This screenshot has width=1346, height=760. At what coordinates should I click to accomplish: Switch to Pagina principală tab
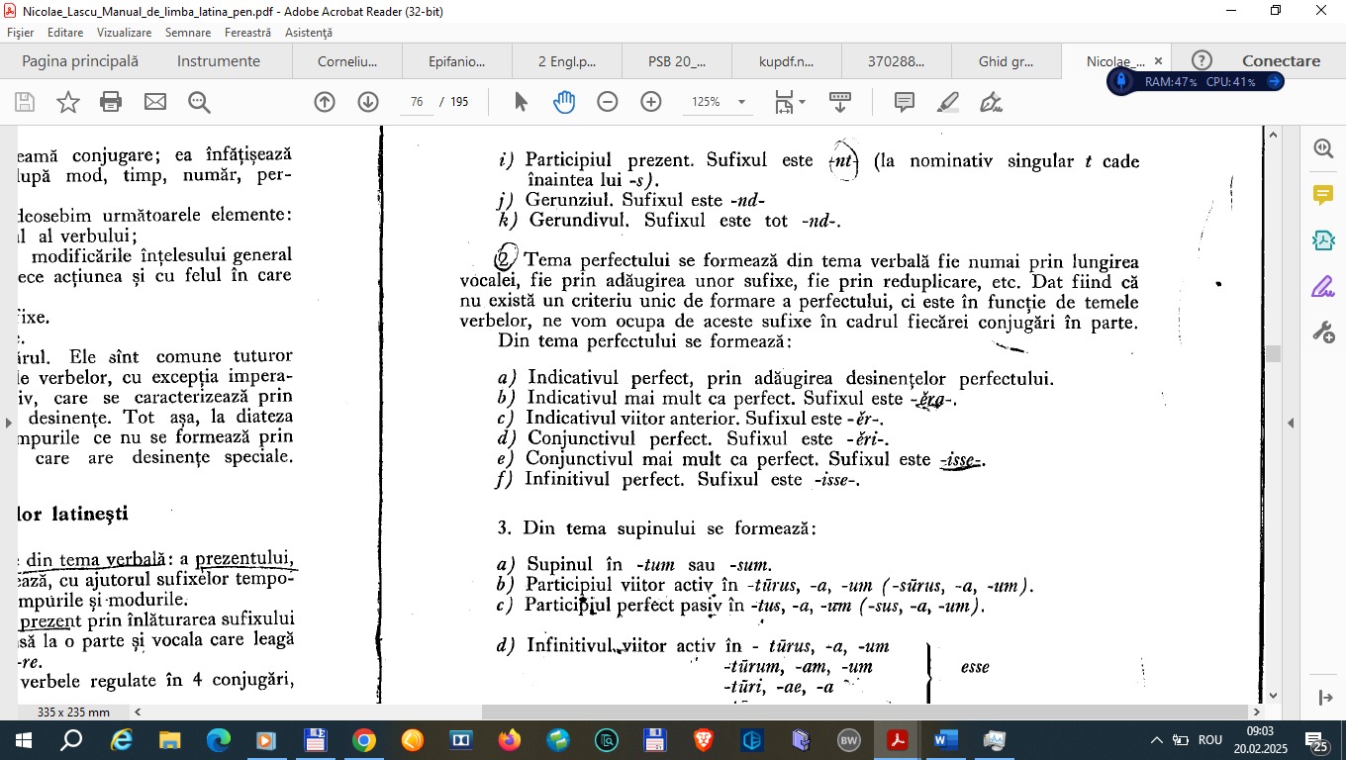tap(80, 61)
